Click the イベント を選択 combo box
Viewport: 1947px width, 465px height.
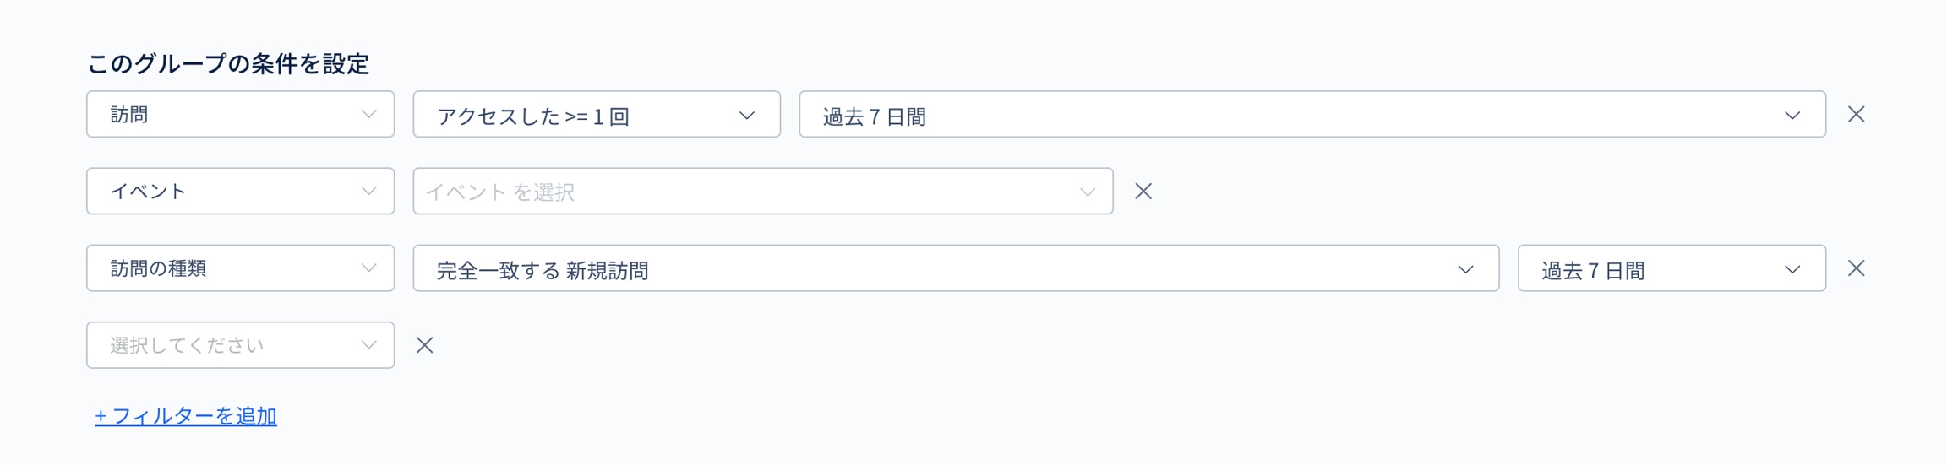click(x=762, y=192)
